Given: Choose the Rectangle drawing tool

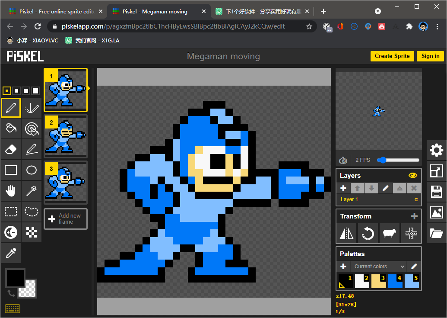Looking at the screenshot, I should tap(11, 170).
